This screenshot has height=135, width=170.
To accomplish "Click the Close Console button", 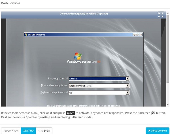I will point(158,131).
